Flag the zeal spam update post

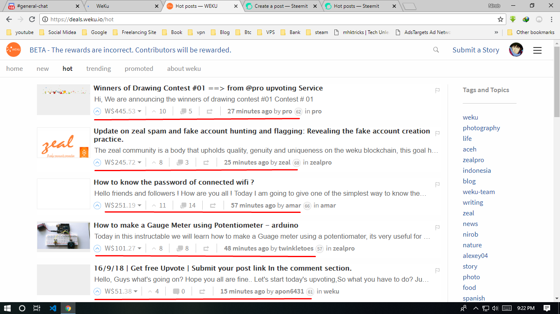(437, 133)
